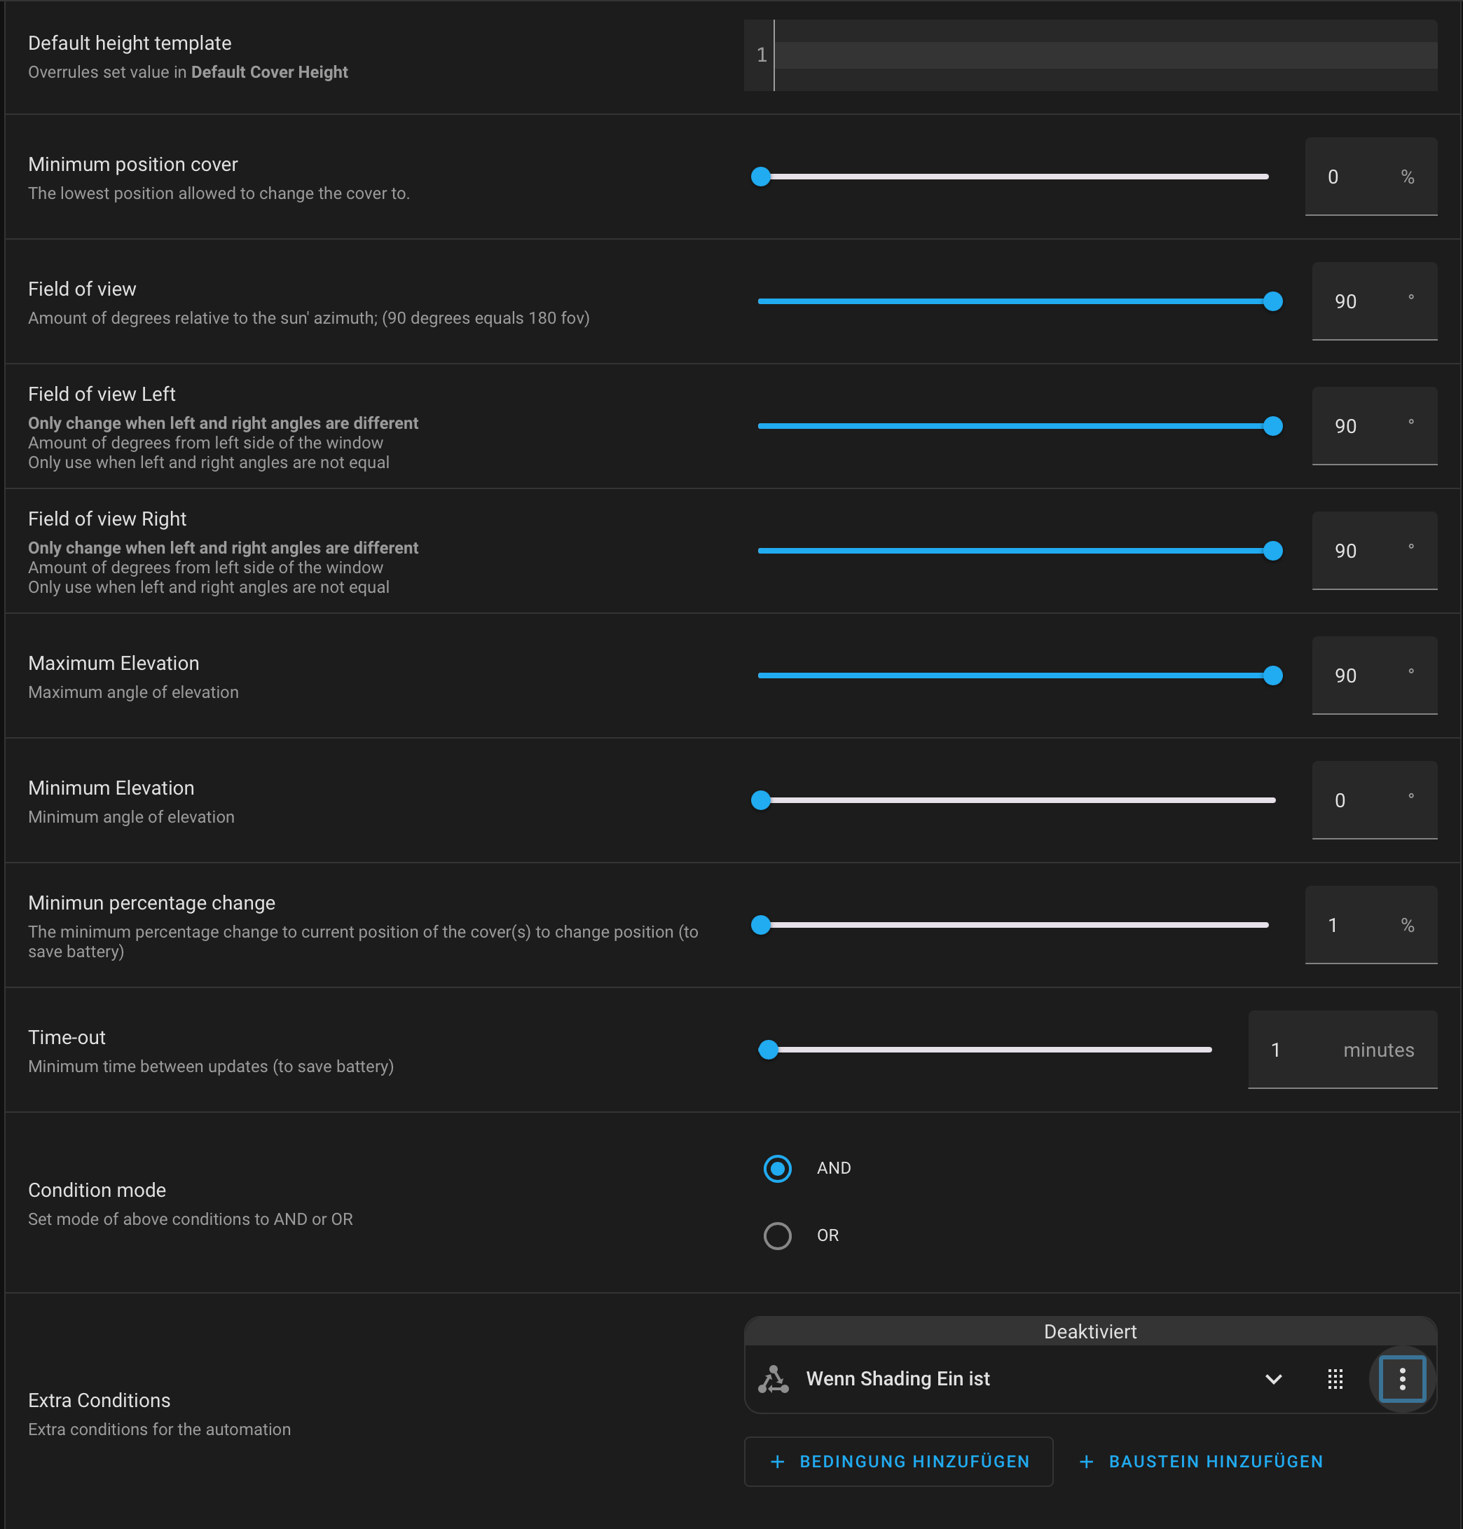
Task: Select the OR condition mode
Action: coord(777,1235)
